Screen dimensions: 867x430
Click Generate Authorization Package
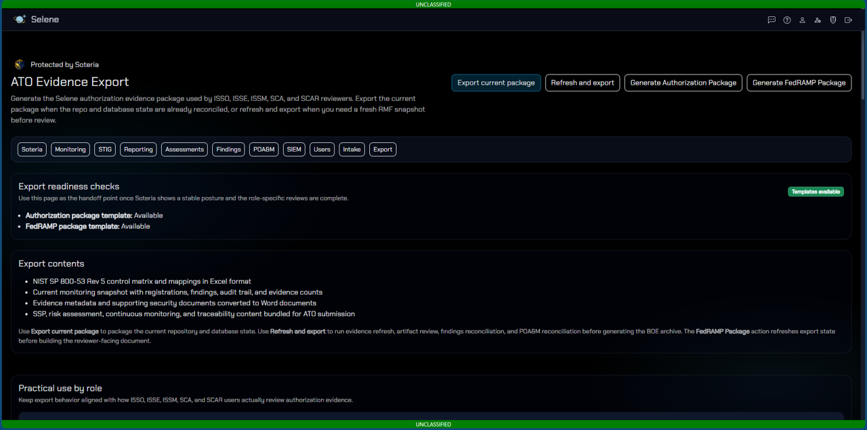pos(683,83)
